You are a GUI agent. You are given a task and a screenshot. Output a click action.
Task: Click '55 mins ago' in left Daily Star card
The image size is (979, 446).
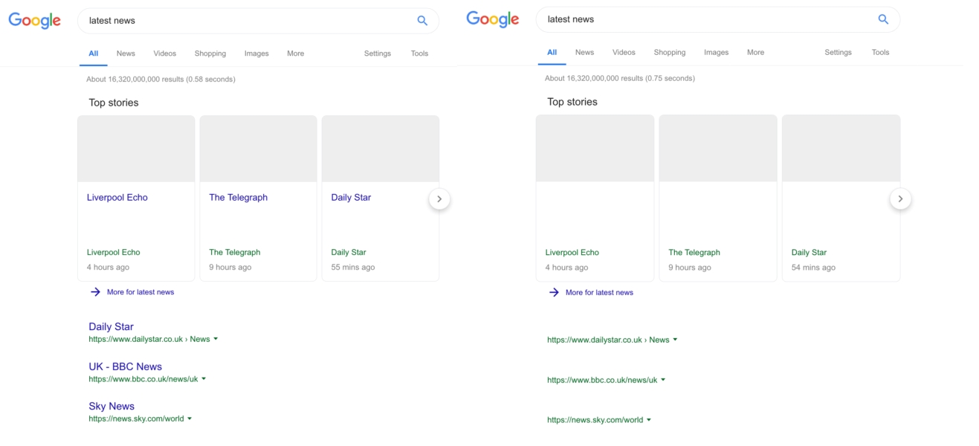353,267
